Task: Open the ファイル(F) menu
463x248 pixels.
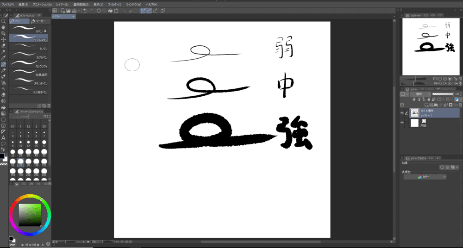Action: 8,5
